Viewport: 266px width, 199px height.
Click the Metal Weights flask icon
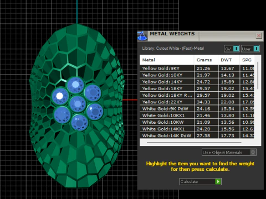point(142,36)
